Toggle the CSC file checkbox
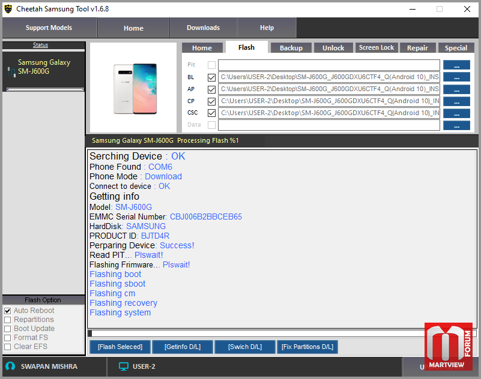The width and height of the screenshot is (481, 379). tap(211, 113)
